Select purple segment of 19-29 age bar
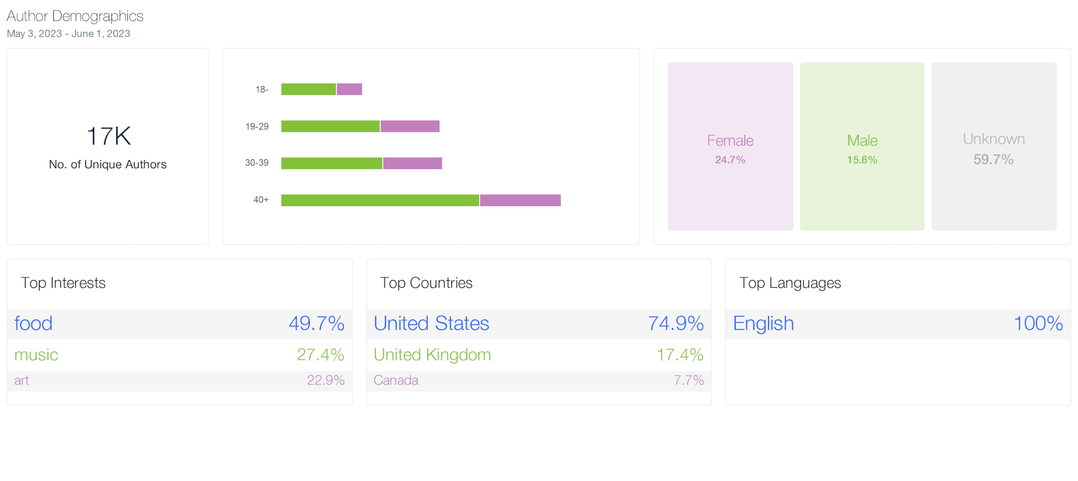 click(410, 127)
